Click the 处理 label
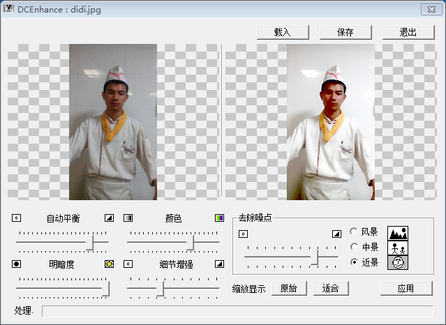Screen dimensions: 446x325 23,310
